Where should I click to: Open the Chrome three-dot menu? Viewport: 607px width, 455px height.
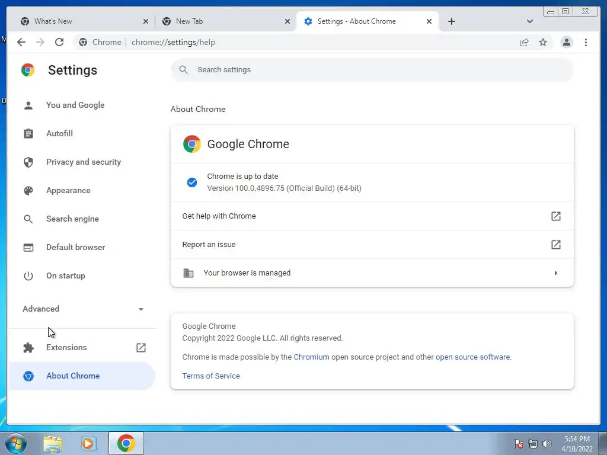pyautogui.click(x=586, y=42)
